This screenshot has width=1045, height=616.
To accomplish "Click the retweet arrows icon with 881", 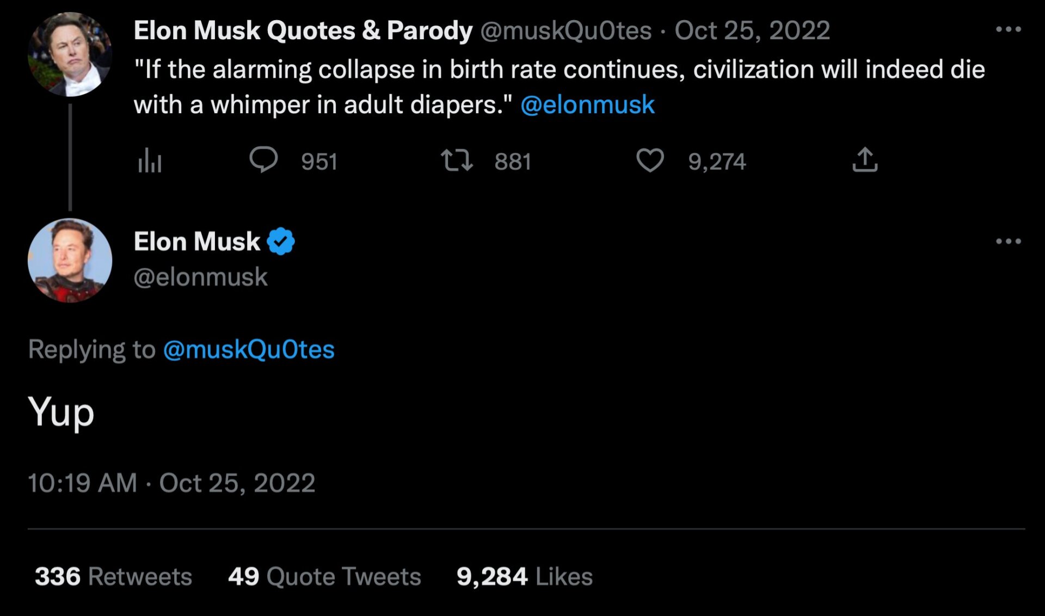I will tap(456, 161).
